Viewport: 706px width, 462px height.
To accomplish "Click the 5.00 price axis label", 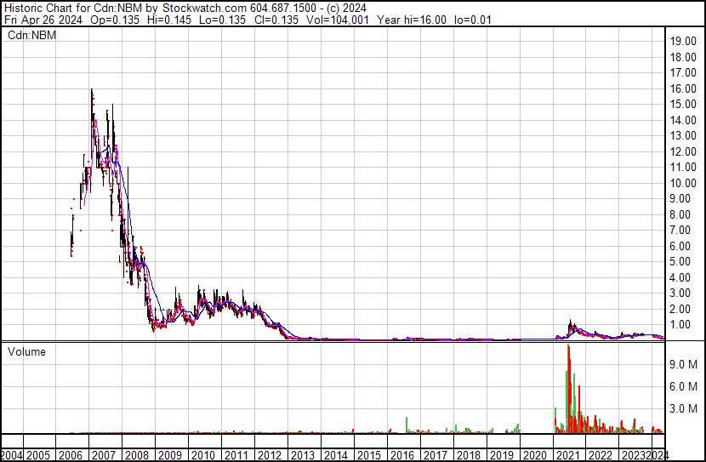I will 680,261.
